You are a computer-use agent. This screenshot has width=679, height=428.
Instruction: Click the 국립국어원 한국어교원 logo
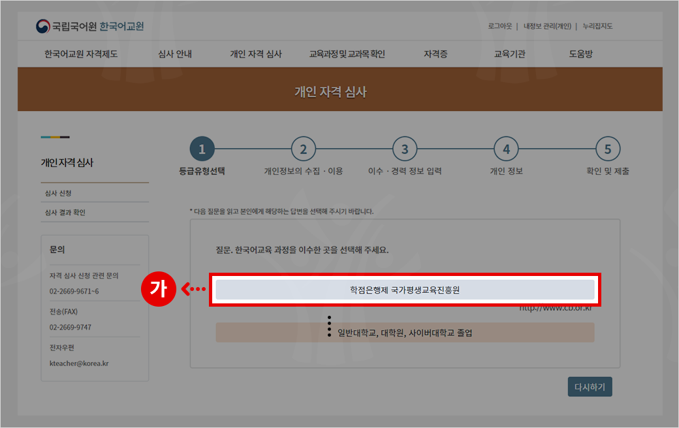[x=89, y=27]
